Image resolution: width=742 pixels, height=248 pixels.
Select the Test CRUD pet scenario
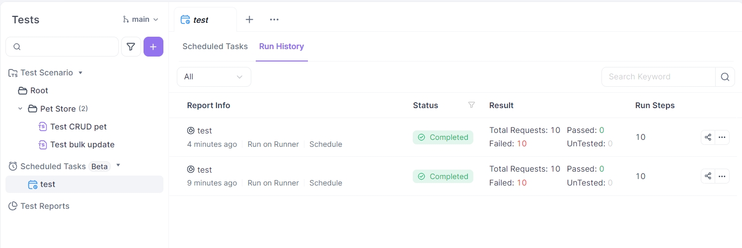(x=78, y=126)
